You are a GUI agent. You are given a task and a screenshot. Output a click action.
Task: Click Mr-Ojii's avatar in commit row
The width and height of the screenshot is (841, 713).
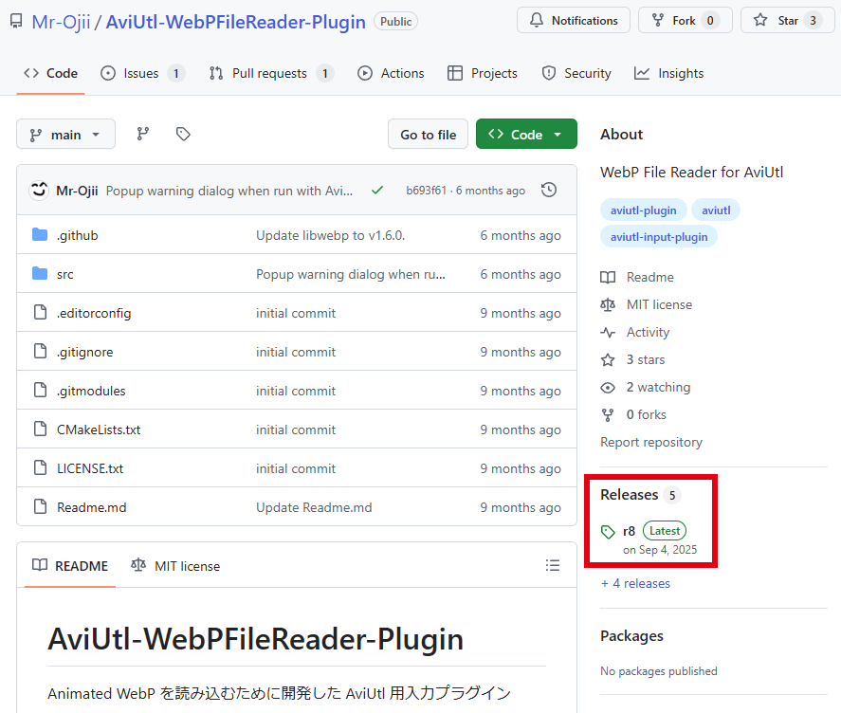(39, 191)
